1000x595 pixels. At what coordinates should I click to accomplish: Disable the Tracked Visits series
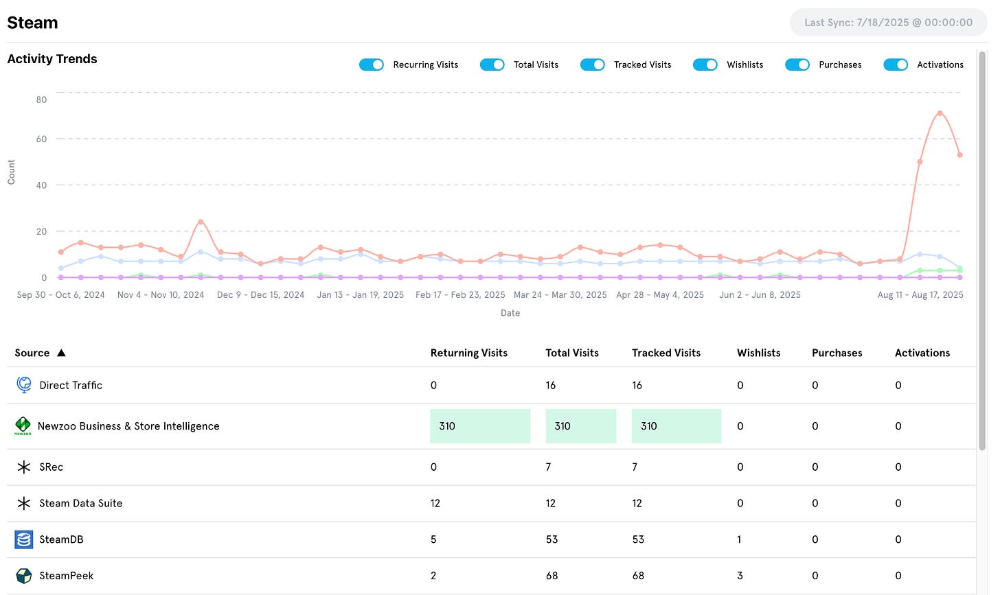593,65
